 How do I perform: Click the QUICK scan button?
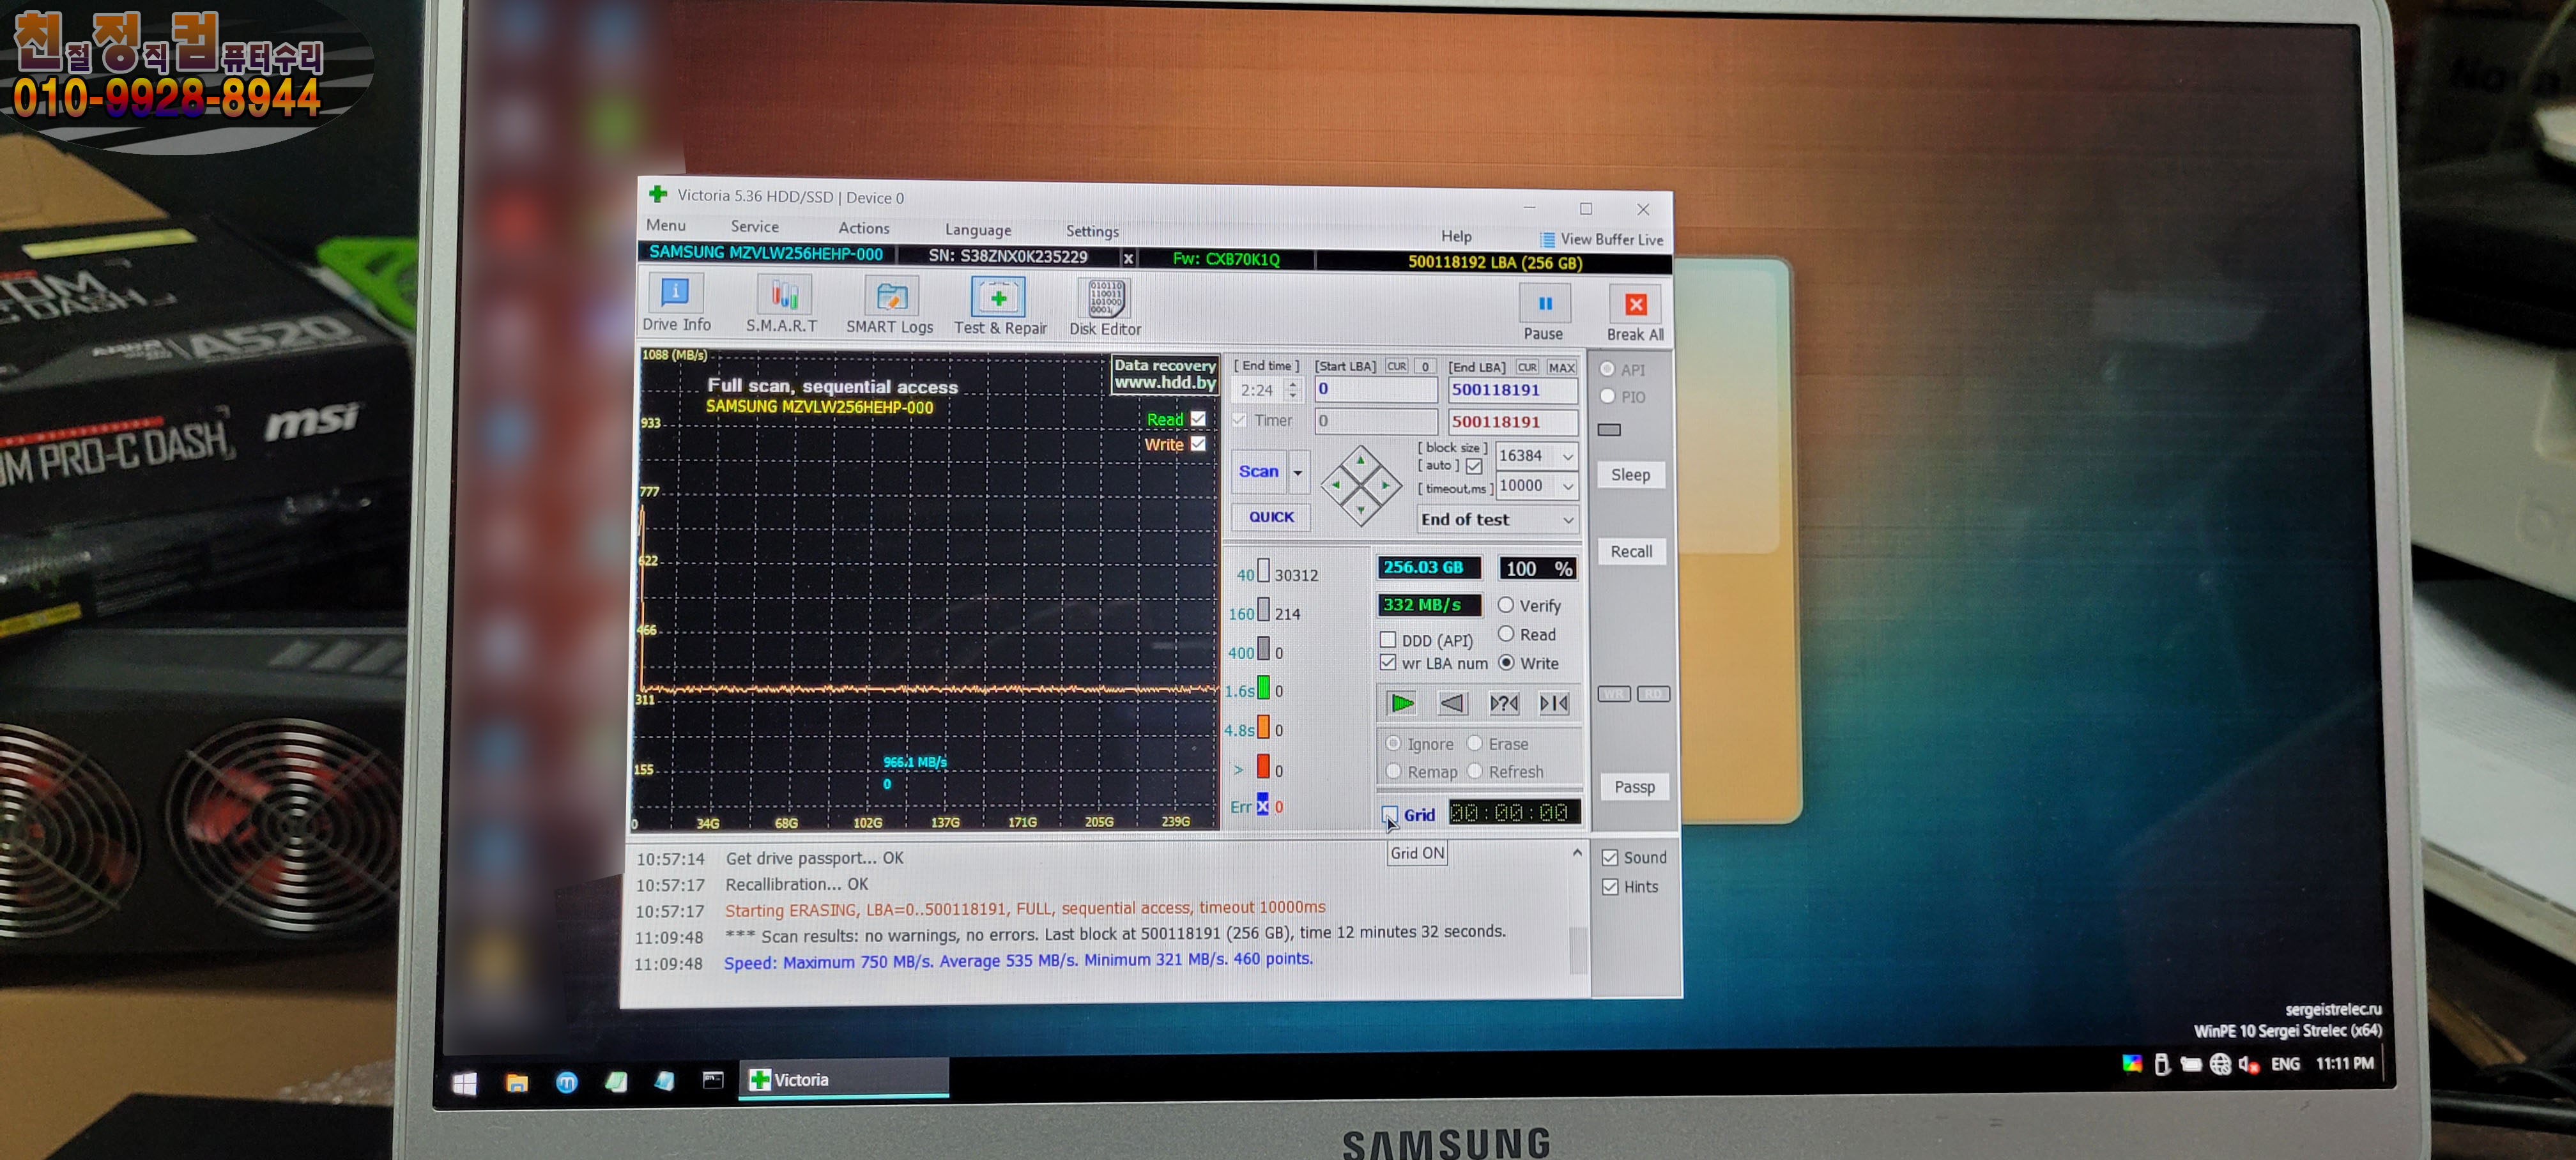pos(1270,517)
